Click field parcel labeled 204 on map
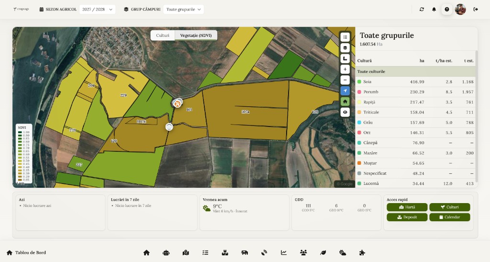Image resolution: width=490 pixels, height=262 pixels. coord(91,85)
